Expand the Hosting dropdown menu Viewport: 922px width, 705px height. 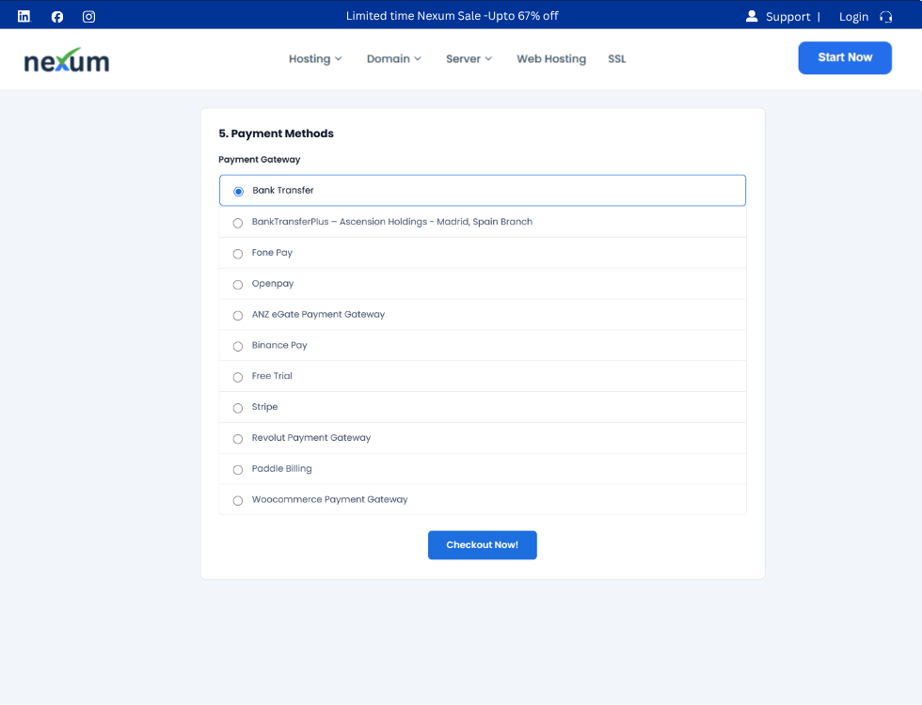coord(315,58)
